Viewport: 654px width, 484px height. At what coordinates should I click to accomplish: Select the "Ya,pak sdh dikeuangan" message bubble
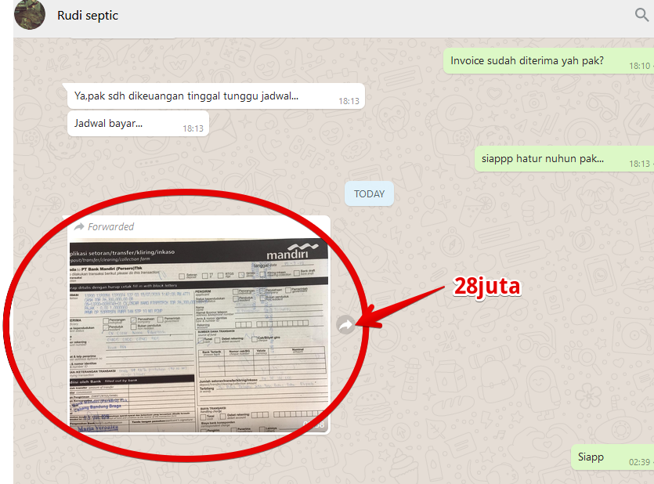[186, 96]
